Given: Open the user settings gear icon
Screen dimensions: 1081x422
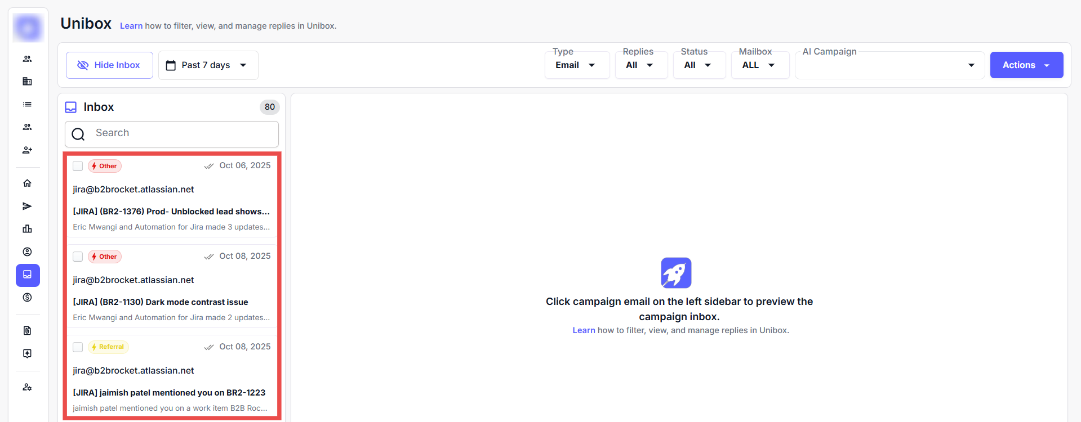Looking at the screenshot, I should tap(27, 388).
